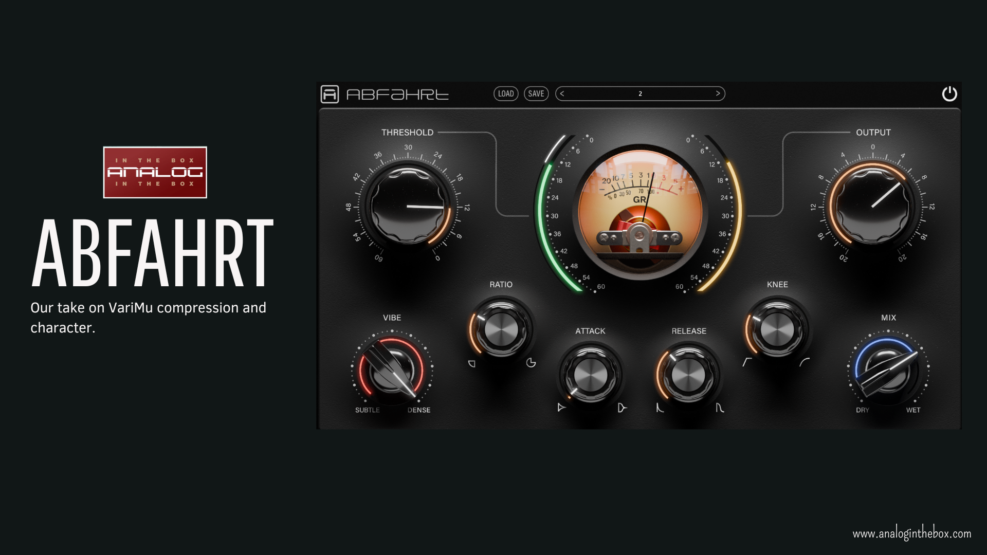
Task: Click the OUTPUT label text
Action: [x=873, y=132]
